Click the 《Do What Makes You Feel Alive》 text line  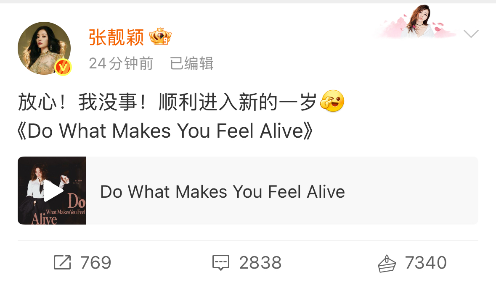[x=165, y=131]
